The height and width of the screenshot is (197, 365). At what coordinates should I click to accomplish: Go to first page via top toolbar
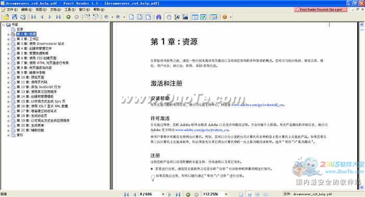click(x=33, y=17)
